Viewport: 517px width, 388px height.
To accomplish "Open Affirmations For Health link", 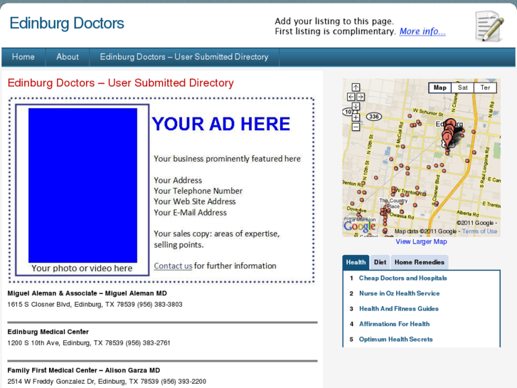I will pyautogui.click(x=395, y=324).
